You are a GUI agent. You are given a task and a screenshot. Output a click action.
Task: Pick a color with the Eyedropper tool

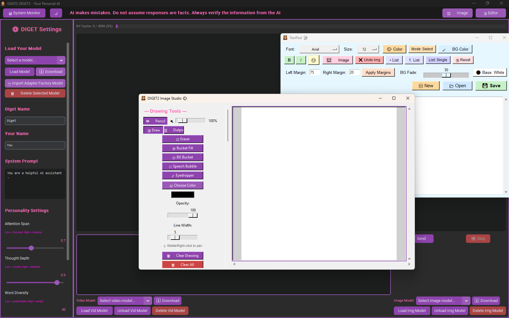182,175
